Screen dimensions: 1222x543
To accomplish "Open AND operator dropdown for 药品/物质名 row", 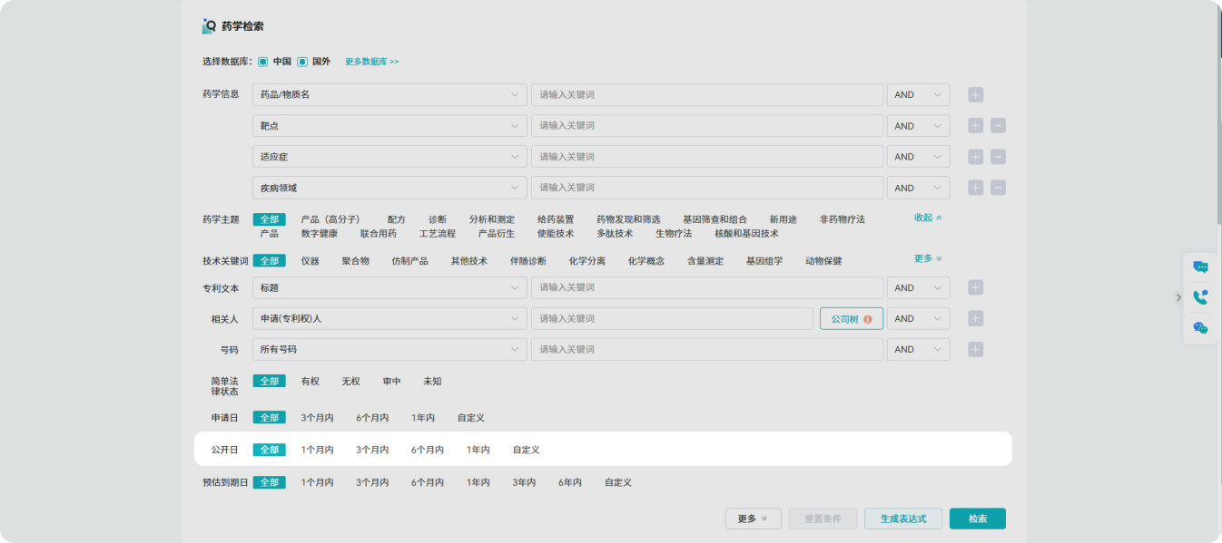I will (x=918, y=95).
